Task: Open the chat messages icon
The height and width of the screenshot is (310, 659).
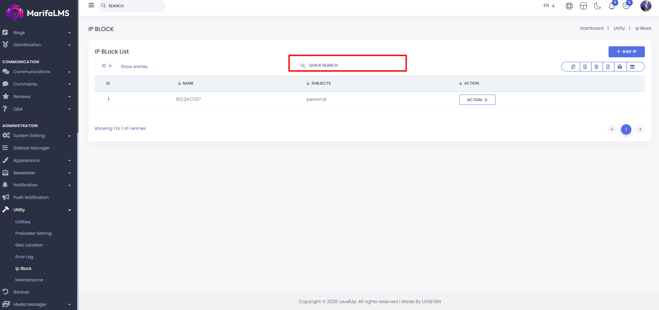Action: [x=626, y=6]
